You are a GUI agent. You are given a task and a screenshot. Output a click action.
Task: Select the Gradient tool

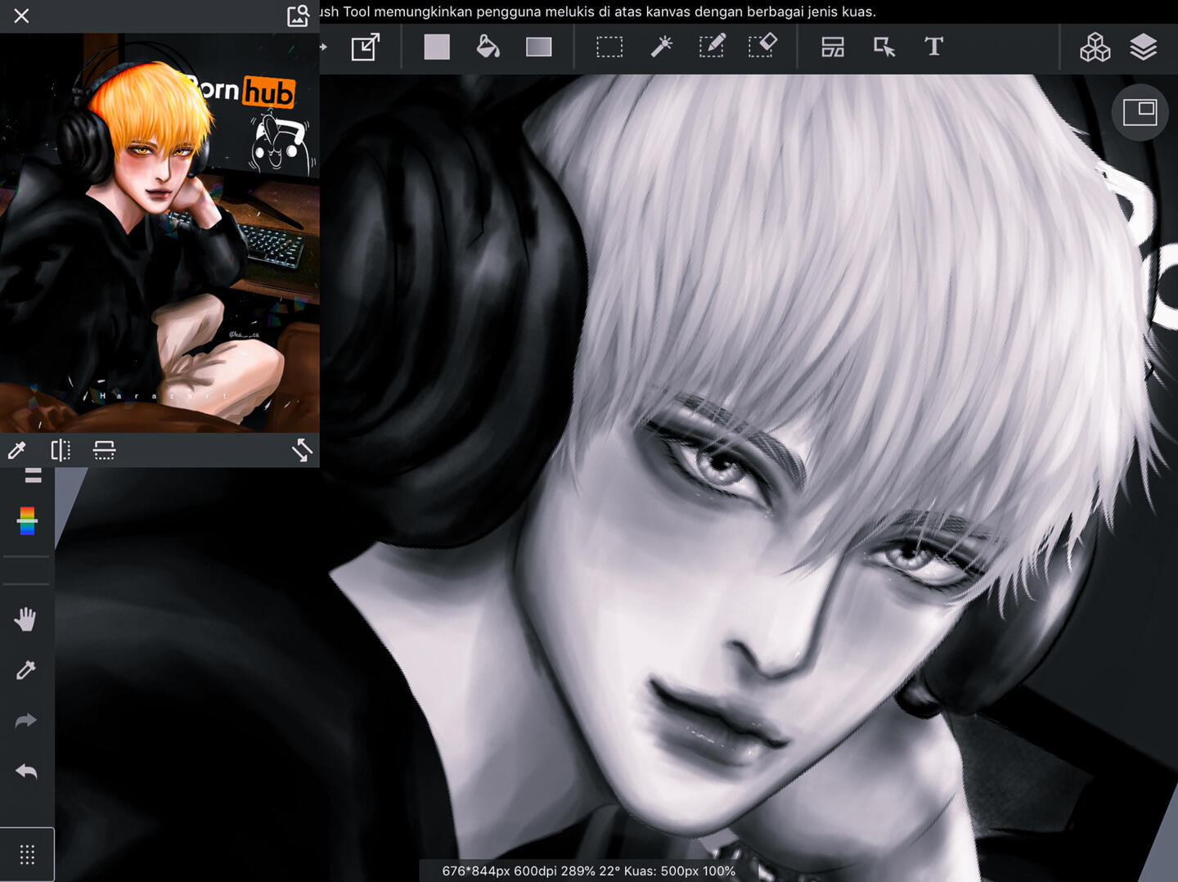[538, 47]
